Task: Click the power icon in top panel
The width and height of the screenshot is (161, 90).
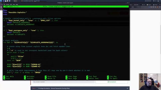Action: tap(160, 1)
